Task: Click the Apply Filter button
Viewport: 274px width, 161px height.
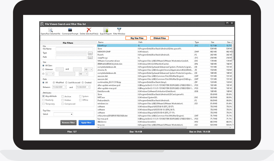Action: (86, 123)
